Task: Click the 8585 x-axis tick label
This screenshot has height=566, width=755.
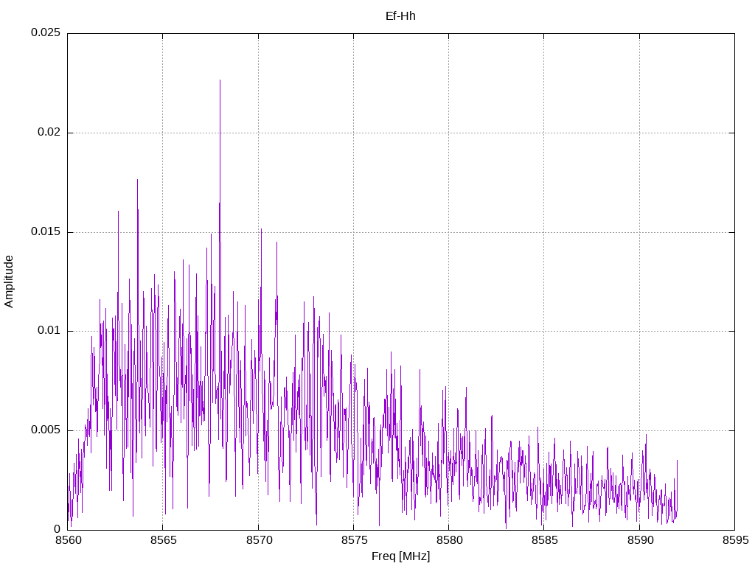Action: click(x=545, y=540)
